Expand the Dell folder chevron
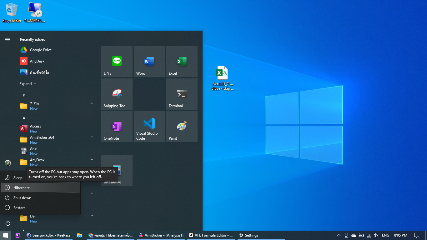427x240 pixels. (x=92, y=216)
